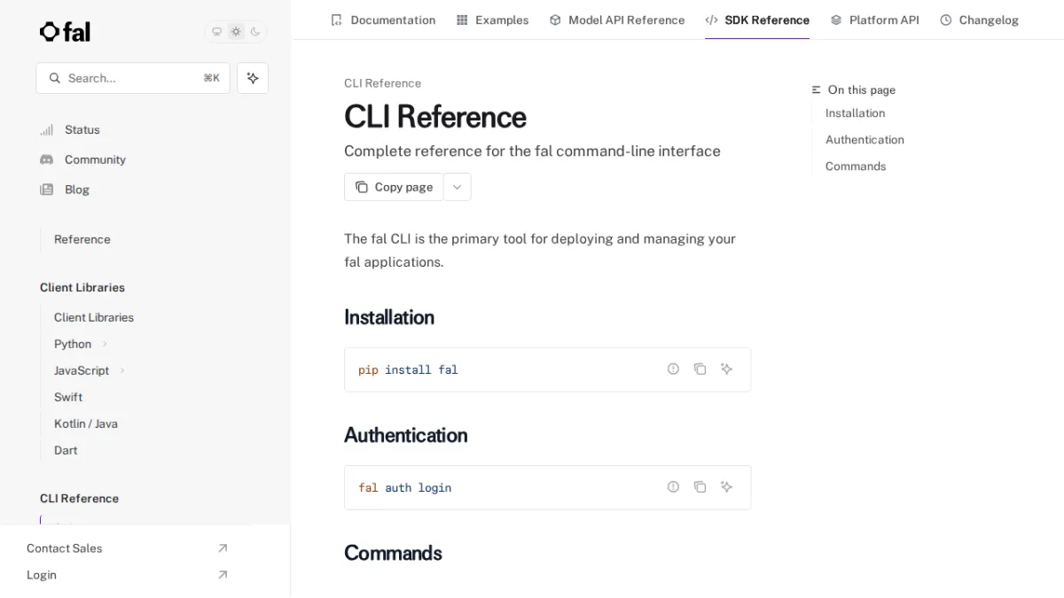Open the Blog link in sidebar
The height and width of the screenshot is (598, 1064).
click(x=76, y=190)
